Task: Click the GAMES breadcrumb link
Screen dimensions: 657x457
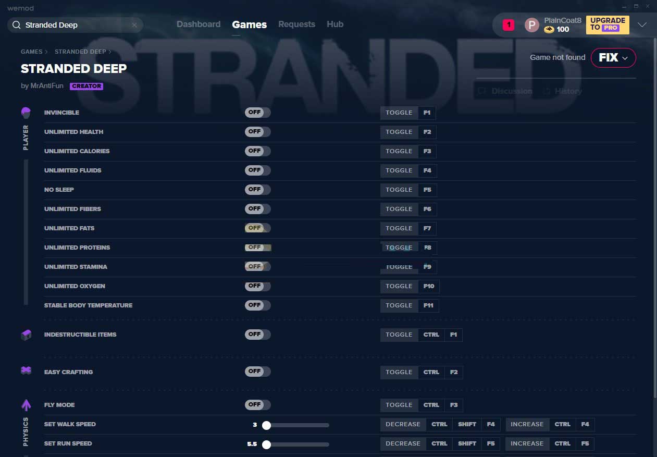Action: coord(32,52)
